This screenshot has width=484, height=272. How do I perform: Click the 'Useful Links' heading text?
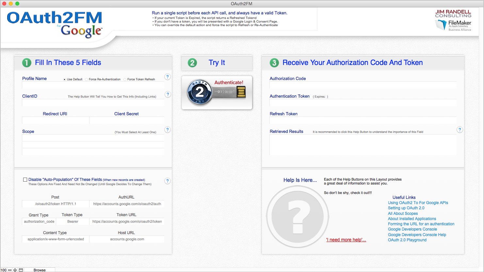(404, 198)
